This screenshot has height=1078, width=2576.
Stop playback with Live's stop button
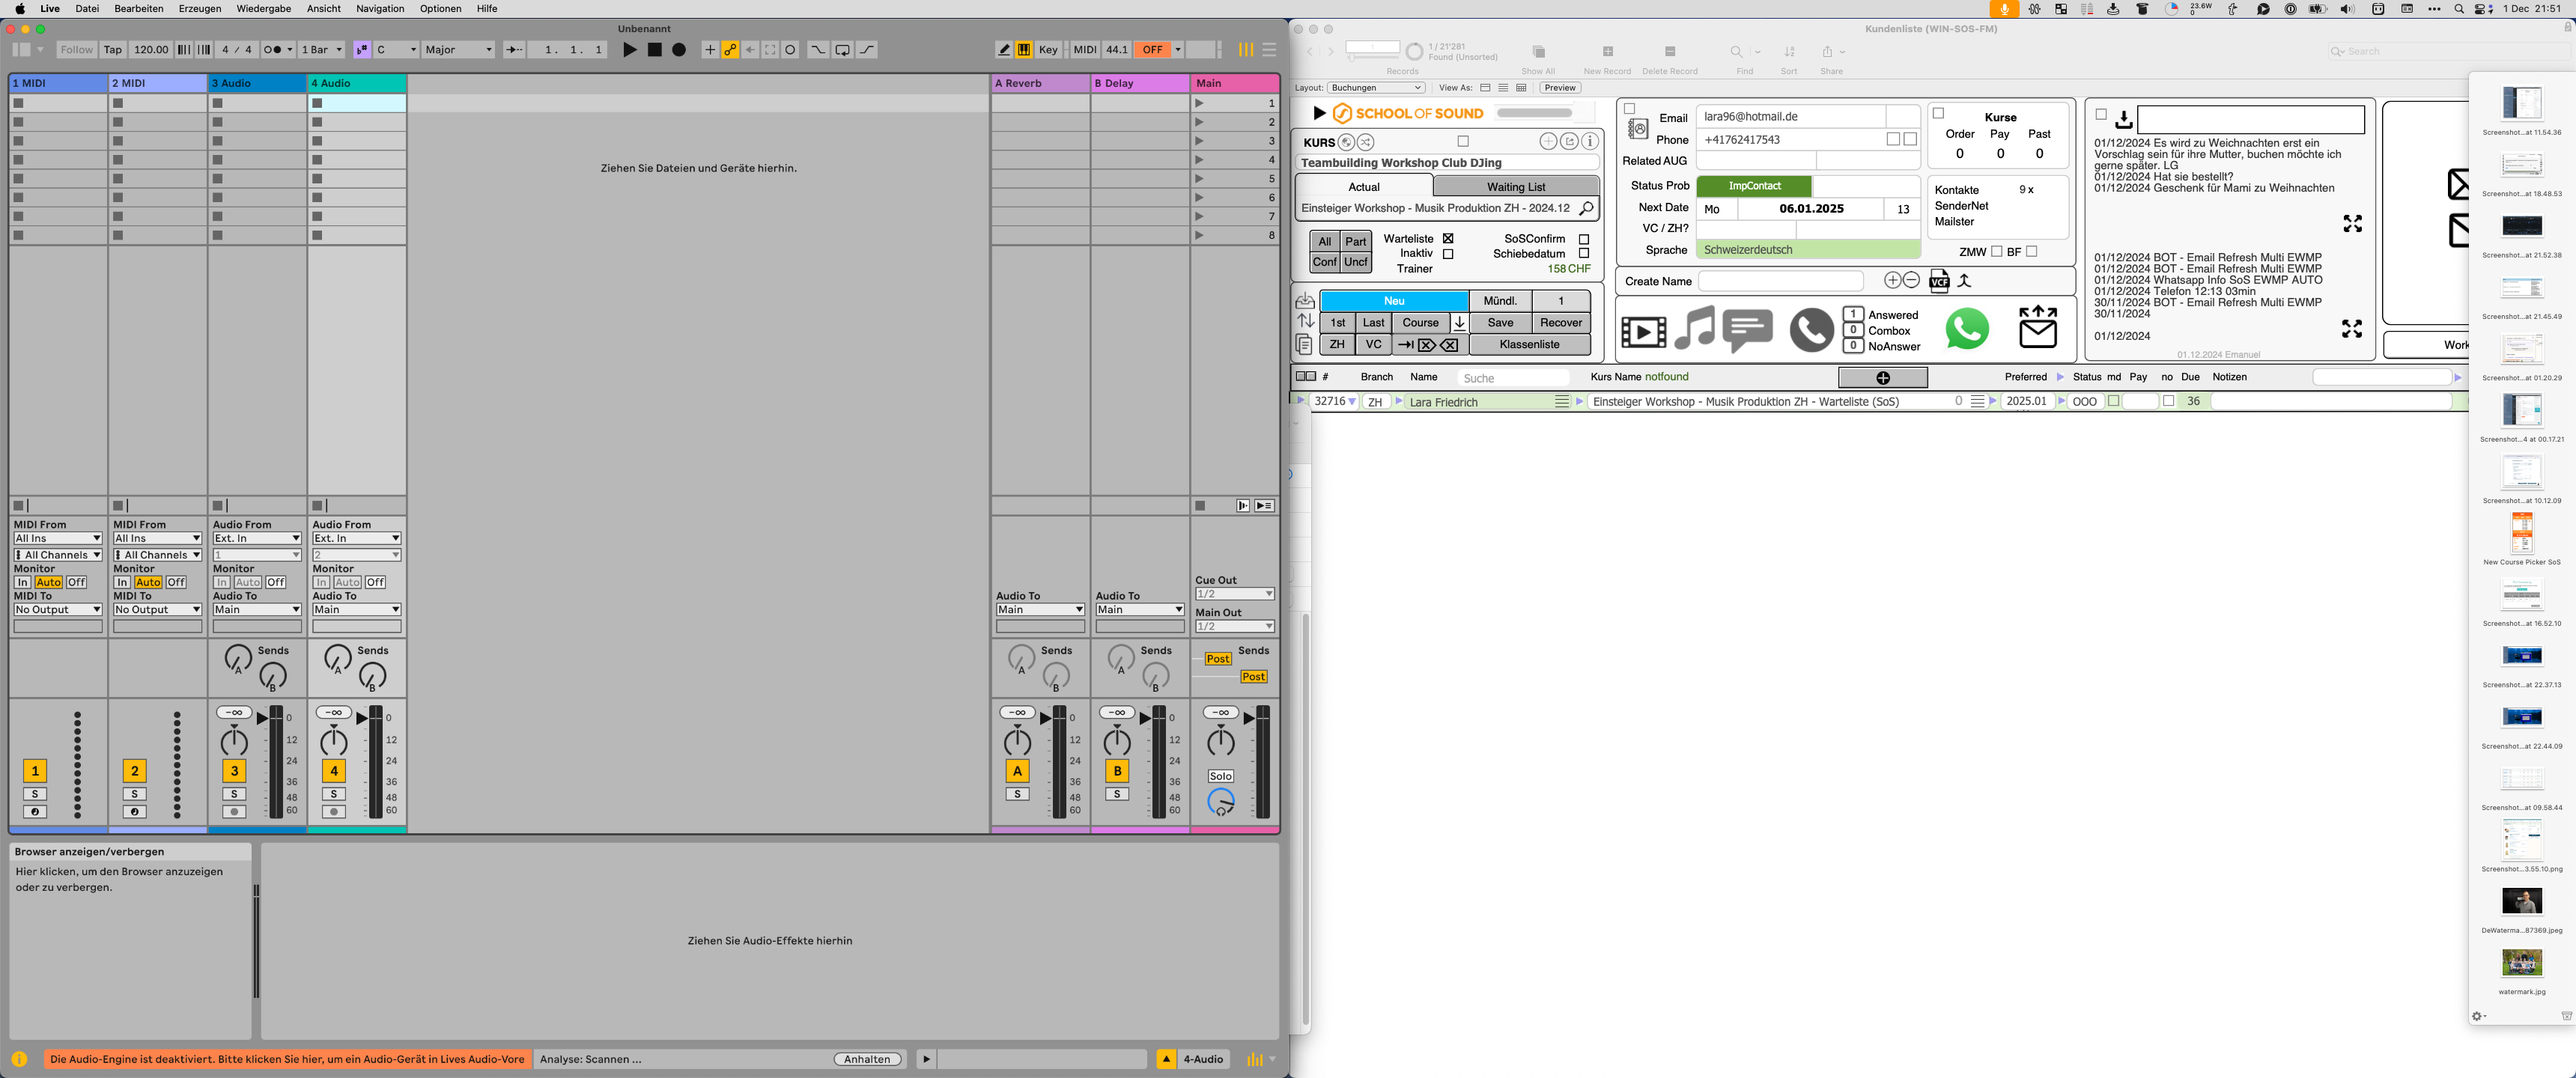pyautogui.click(x=655, y=50)
